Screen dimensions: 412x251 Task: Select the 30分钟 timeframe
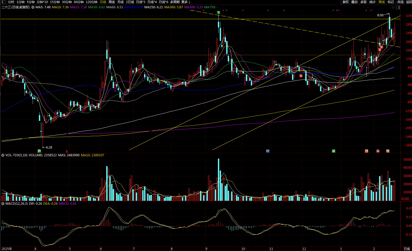[67, 2]
